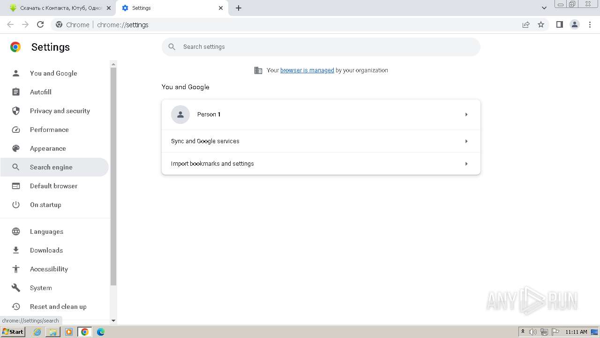Screen dimensions: 600x338
Task: Click the Default browser window icon
Action: [x=16, y=186]
